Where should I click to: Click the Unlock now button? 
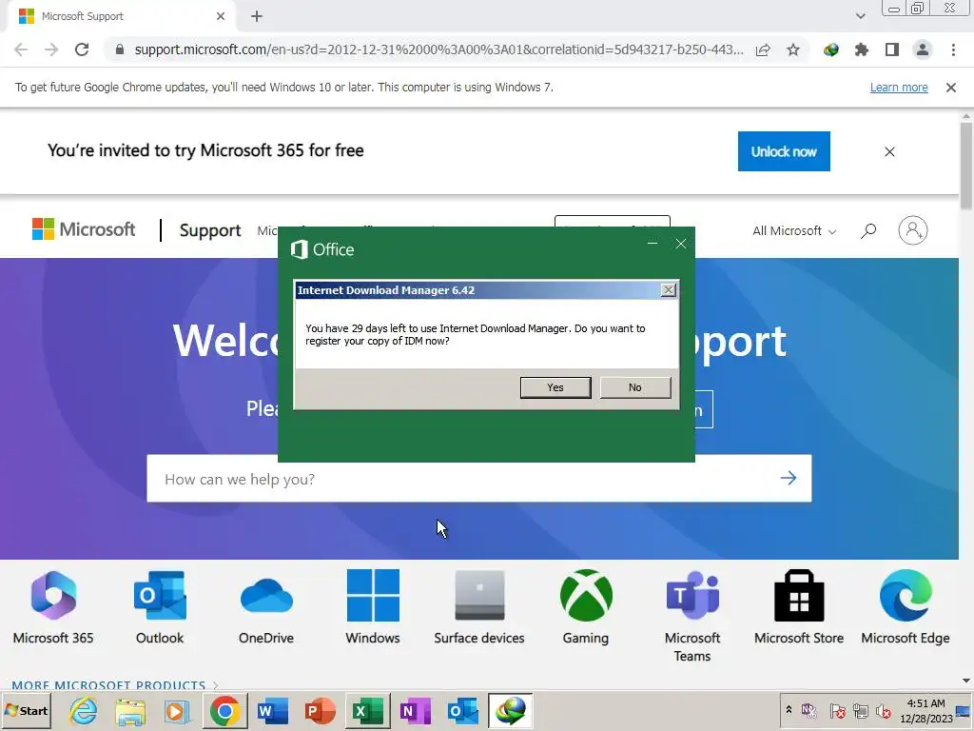pyautogui.click(x=784, y=151)
